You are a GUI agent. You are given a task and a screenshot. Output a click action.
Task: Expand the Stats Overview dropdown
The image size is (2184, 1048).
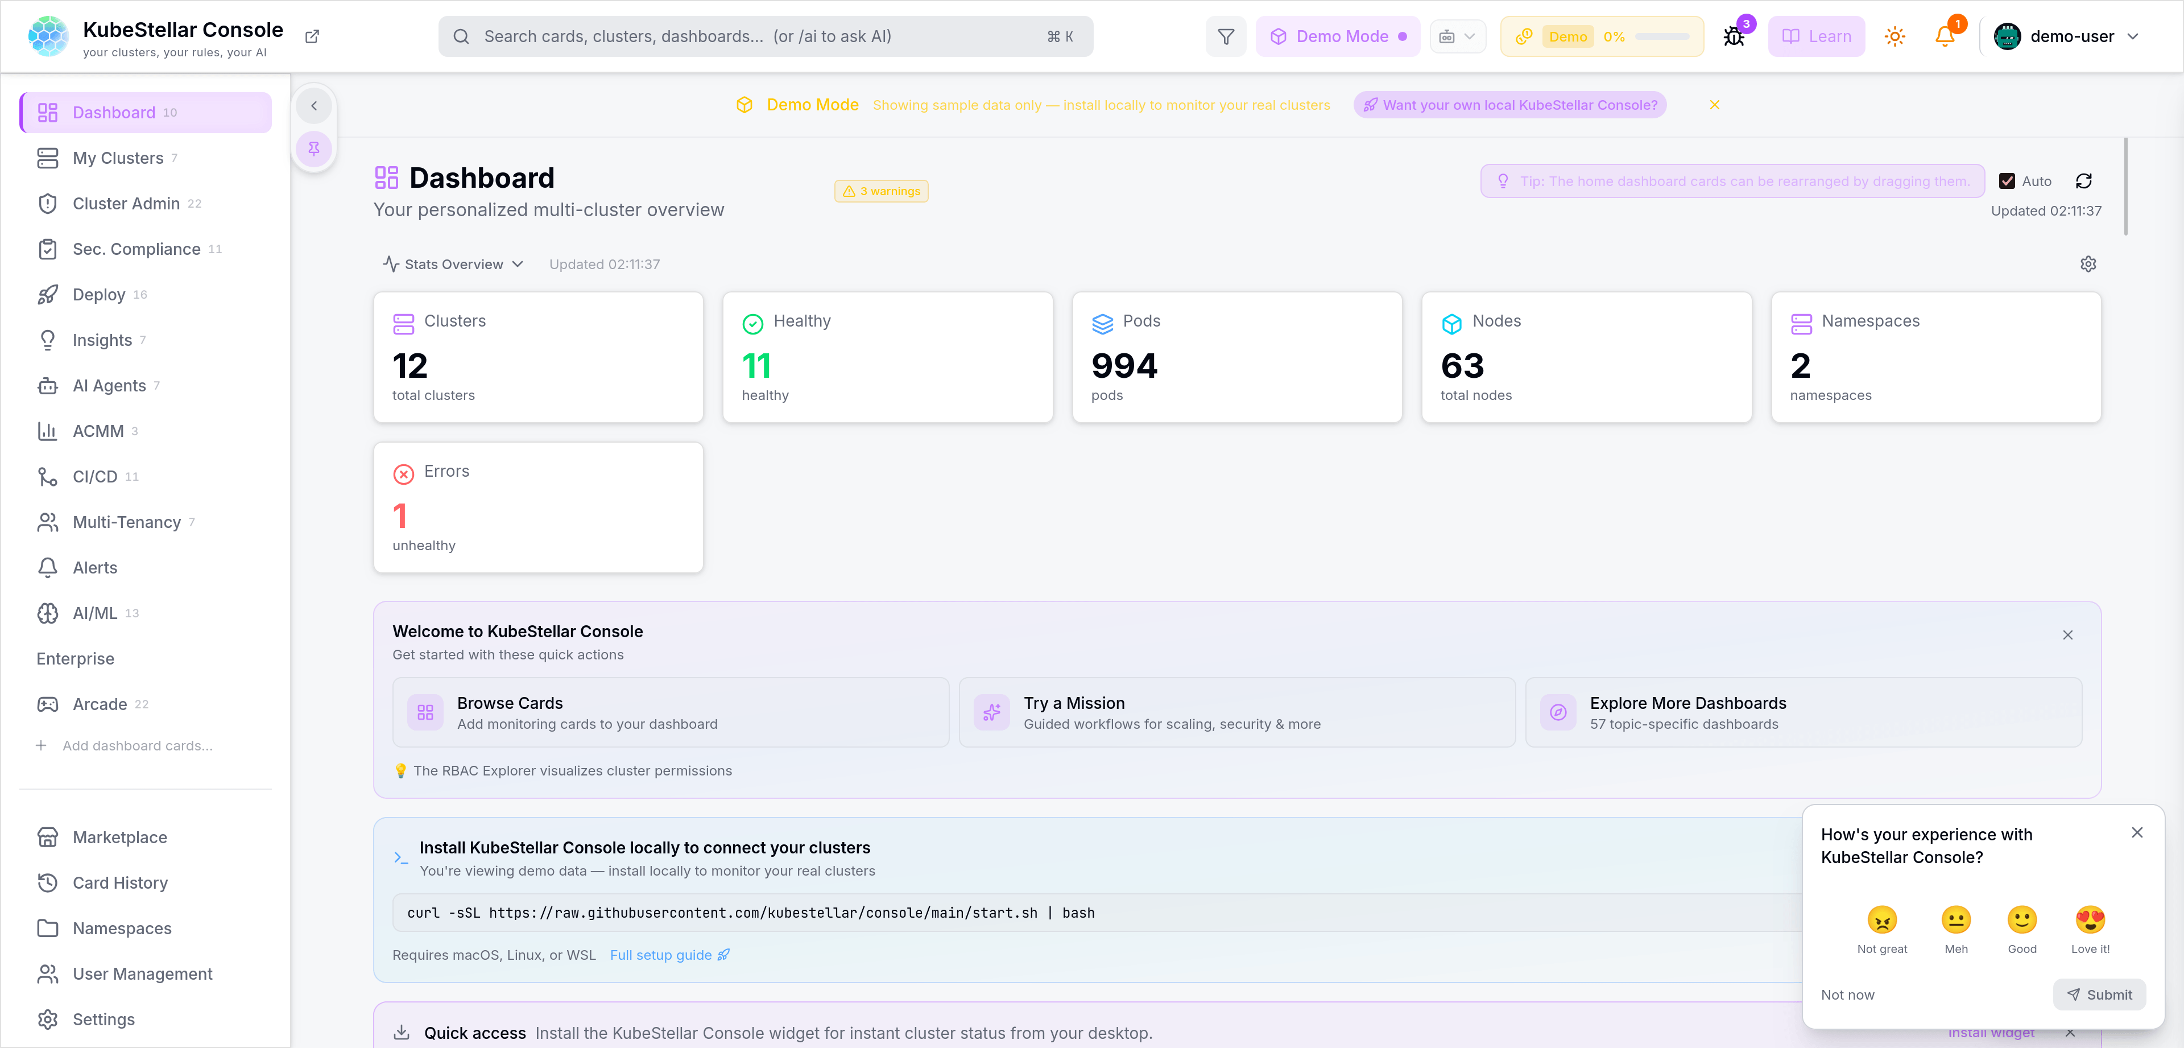point(454,265)
